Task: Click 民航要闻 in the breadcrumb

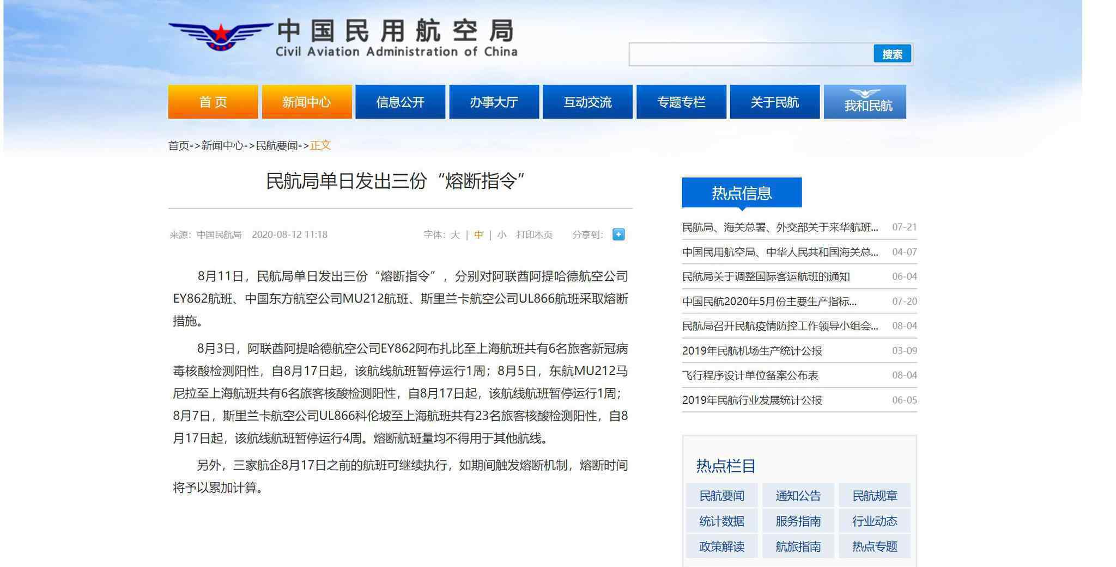Action: pos(277,145)
